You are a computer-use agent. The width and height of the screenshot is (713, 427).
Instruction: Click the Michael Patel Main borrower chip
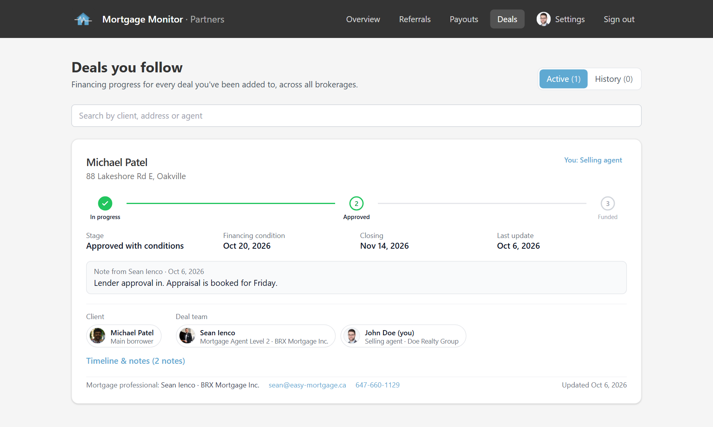coord(124,336)
